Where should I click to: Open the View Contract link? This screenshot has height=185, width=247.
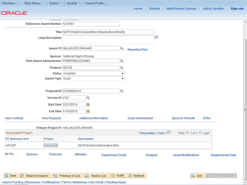coord(14,118)
